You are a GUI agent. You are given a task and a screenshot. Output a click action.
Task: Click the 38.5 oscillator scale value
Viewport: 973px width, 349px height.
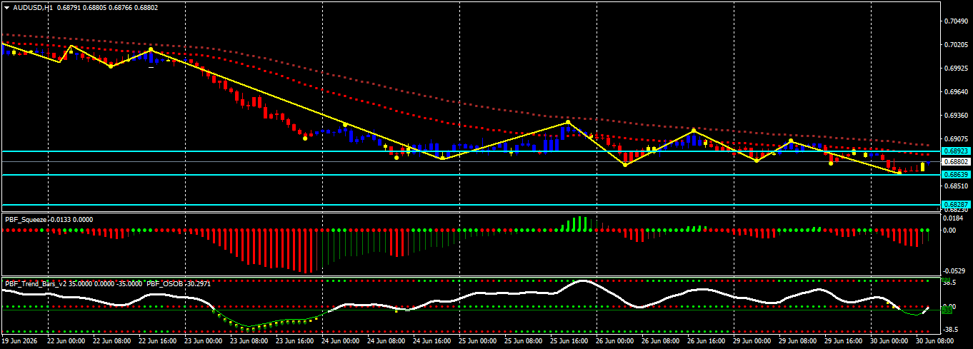[950, 283]
